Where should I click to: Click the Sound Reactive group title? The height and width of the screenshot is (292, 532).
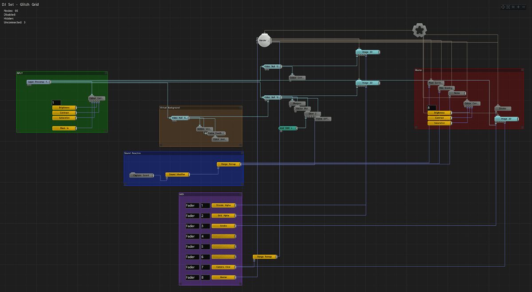coord(133,153)
